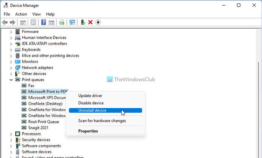Click the Firmware chip icon
Viewport: 262px width, 158px height.
[x=18, y=31]
